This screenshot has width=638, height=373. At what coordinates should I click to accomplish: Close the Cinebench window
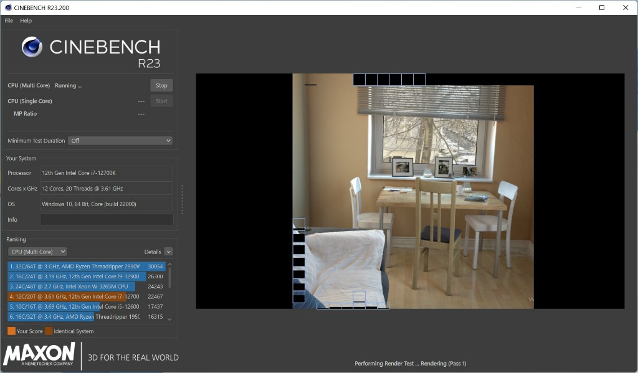626,7
